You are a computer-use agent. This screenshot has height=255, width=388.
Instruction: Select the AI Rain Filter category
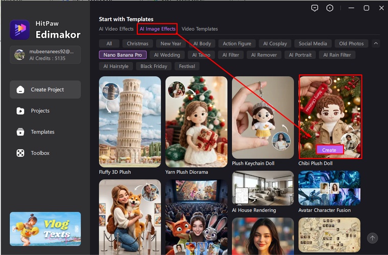tap(337, 55)
